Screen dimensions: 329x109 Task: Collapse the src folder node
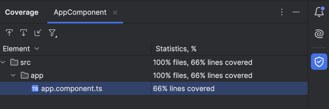pos(3,62)
